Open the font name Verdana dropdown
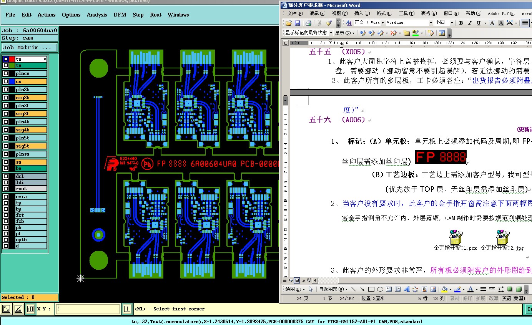 click(431, 23)
